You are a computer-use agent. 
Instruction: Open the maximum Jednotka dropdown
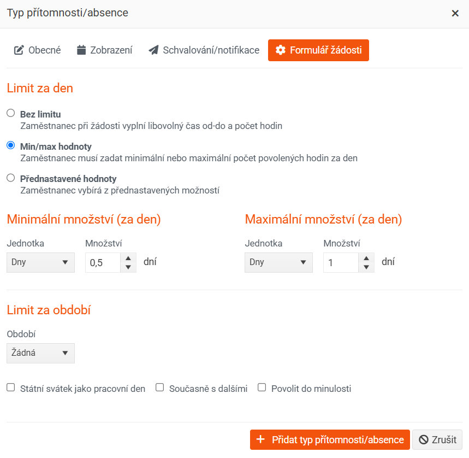(x=278, y=262)
